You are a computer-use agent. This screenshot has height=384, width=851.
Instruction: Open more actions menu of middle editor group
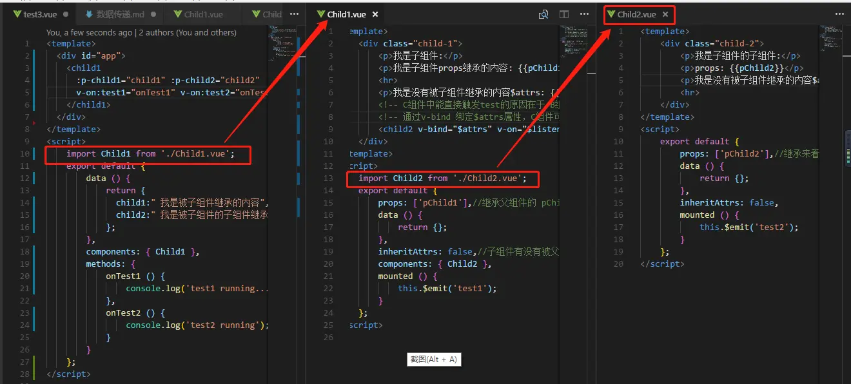tap(583, 14)
